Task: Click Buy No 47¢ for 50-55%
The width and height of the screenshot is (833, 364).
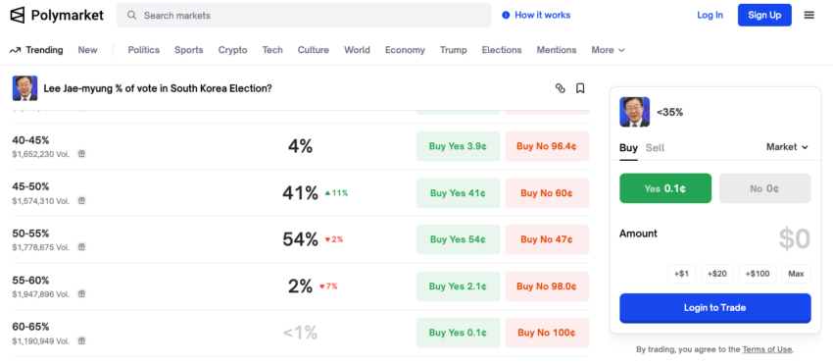Action: point(547,239)
